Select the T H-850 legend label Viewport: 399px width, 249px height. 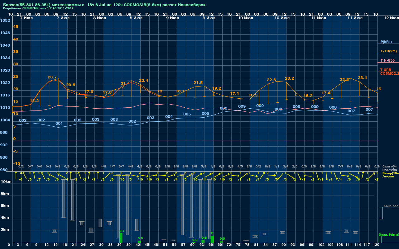[x=387, y=60]
